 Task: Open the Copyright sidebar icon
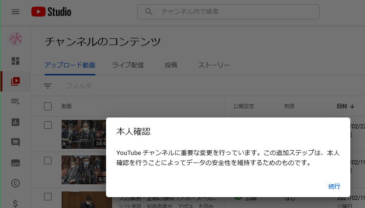[x=16, y=183]
